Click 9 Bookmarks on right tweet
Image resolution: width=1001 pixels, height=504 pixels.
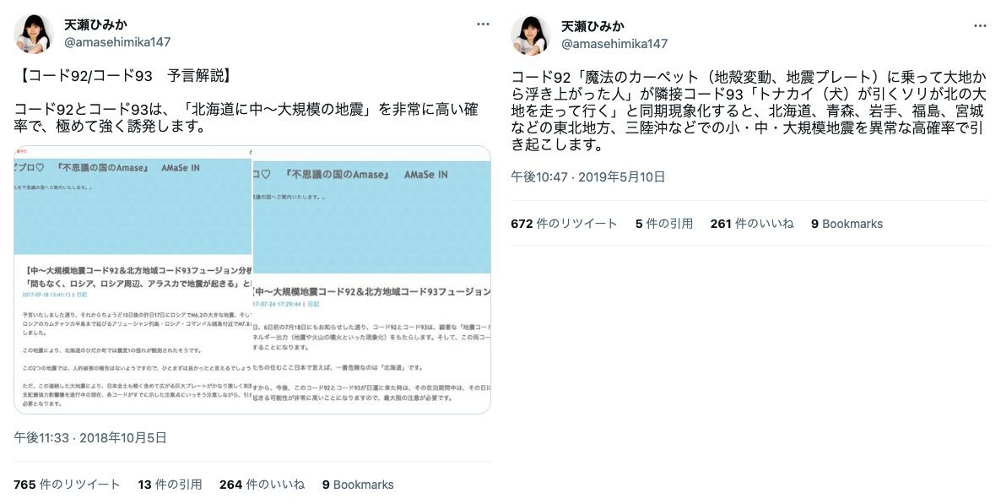(847, 224)
